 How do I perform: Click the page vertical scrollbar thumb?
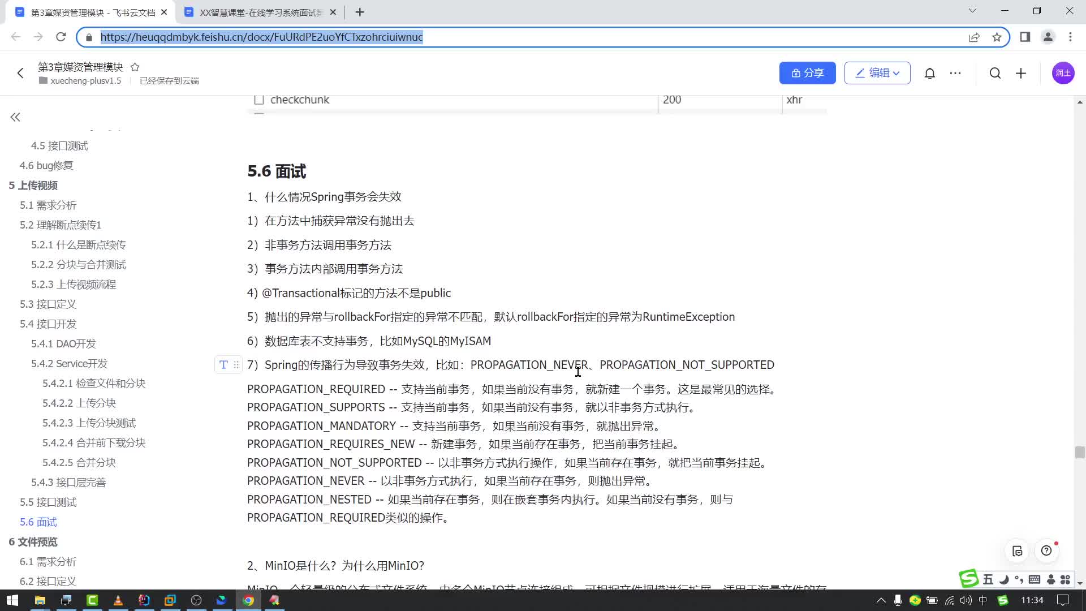pyautogui.click(x=1080, y=452)
